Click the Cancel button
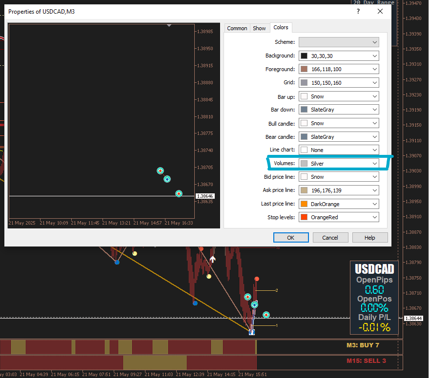 [x=330, y=238]
